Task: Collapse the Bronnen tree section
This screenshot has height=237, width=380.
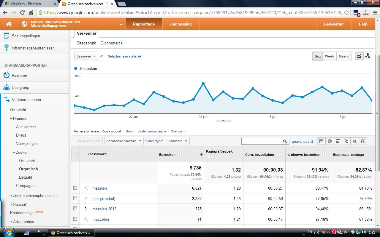Action: [11, 119]
